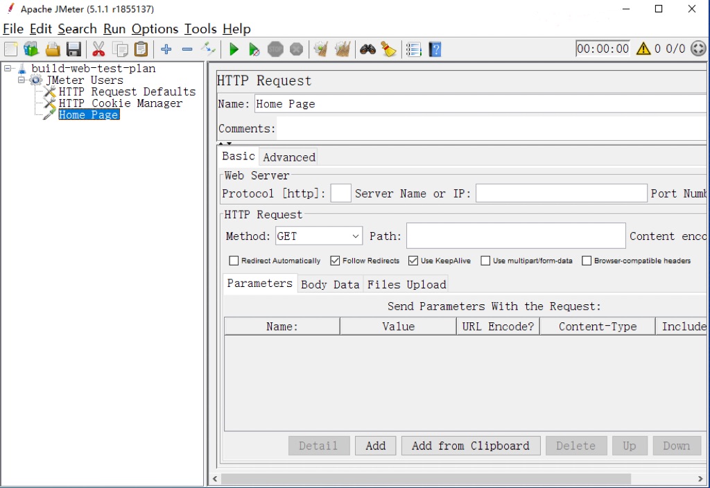Collapse the build-web-test-plan tree node

point(8,69)
